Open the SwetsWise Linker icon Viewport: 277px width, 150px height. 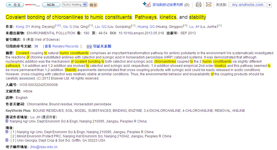(x=33, y=5)
